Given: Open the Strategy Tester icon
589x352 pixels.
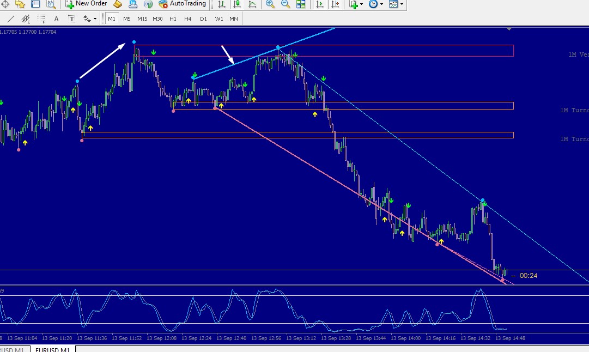Looking at the screenshot, I should click(x=51, y=4).
